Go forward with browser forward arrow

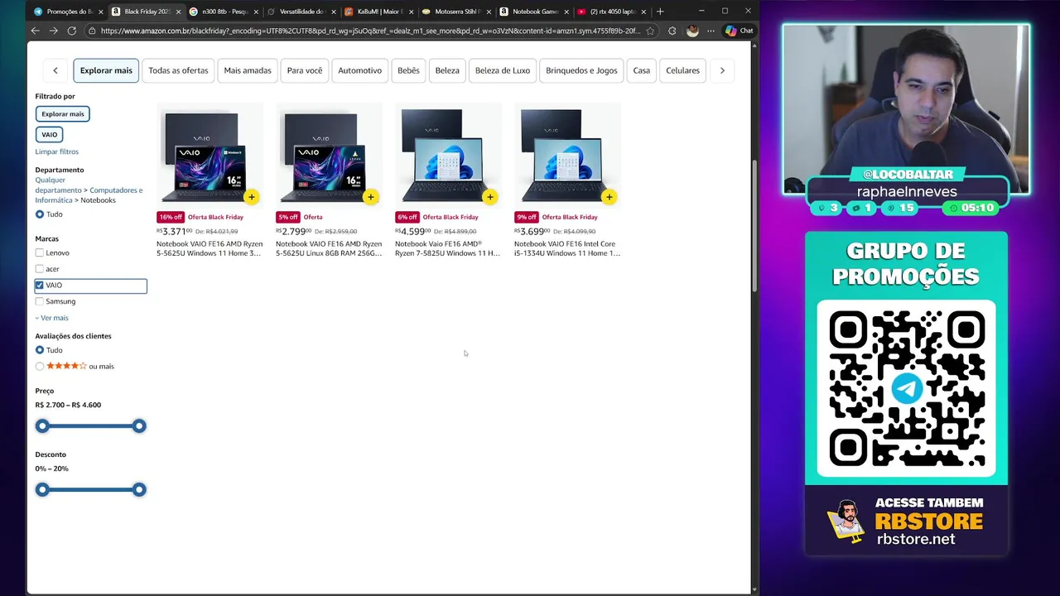[x=53, y=31]
